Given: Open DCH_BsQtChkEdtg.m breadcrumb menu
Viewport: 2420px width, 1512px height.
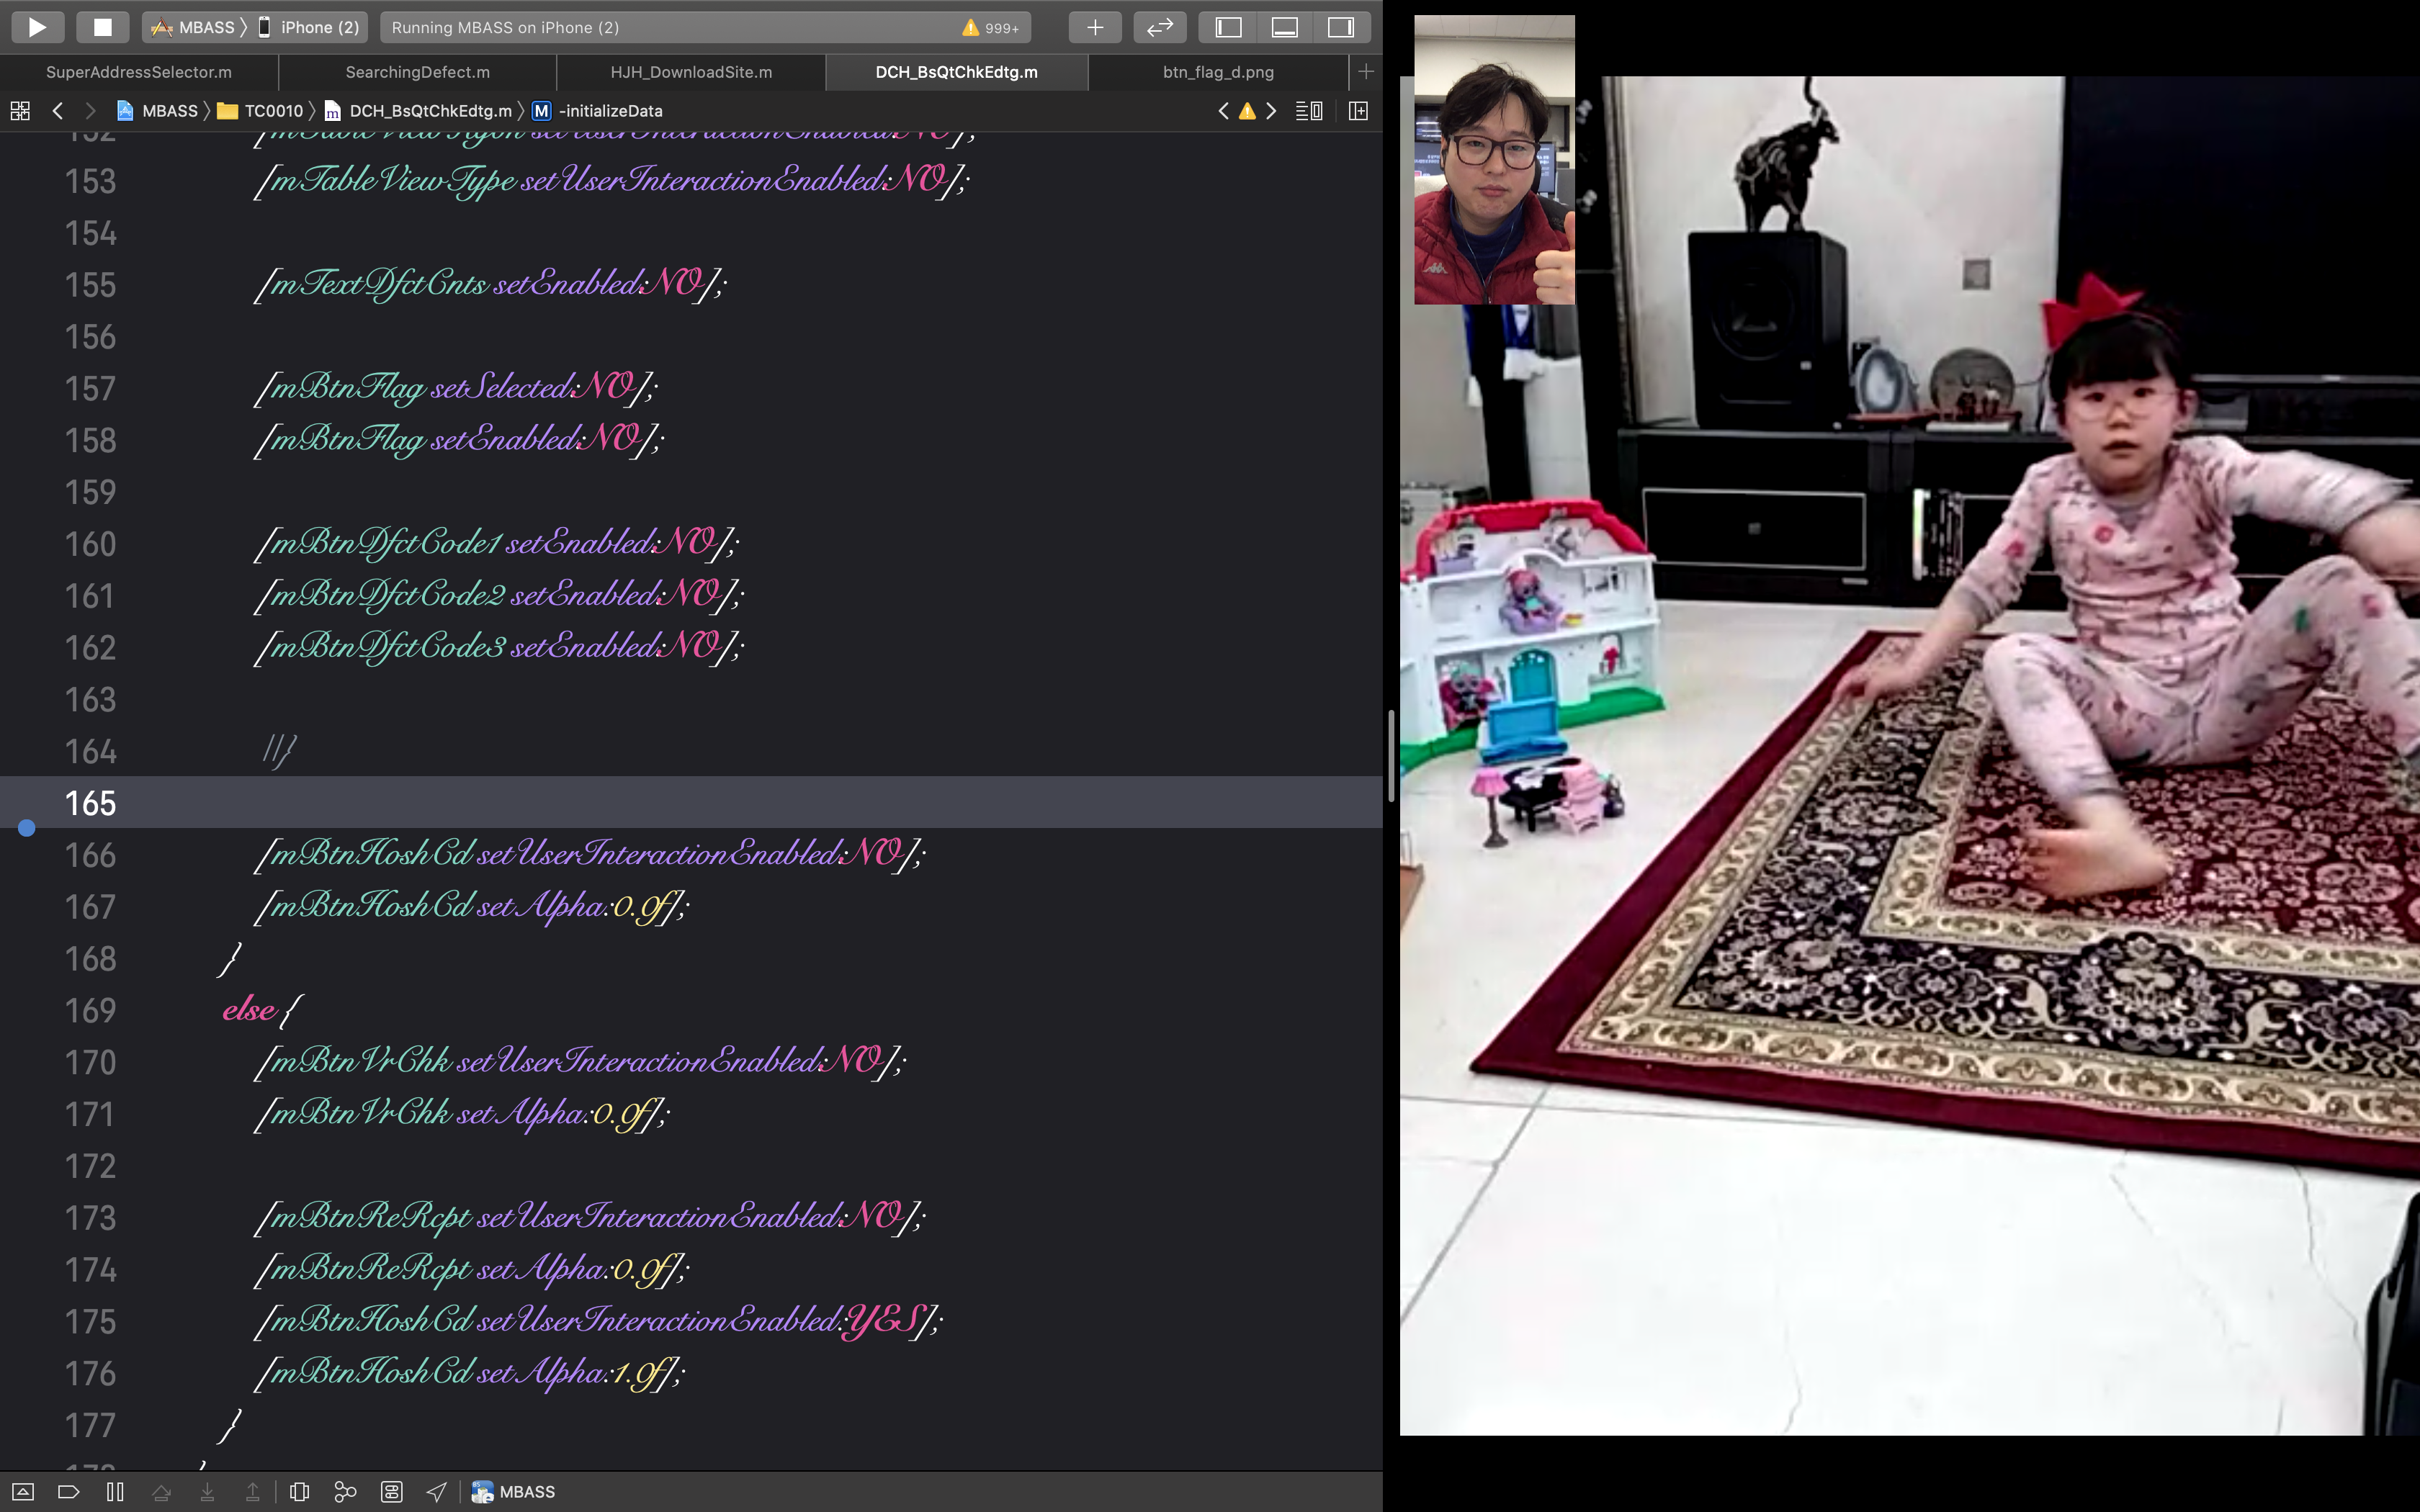Looking at the screenshot, I should 418,111.
